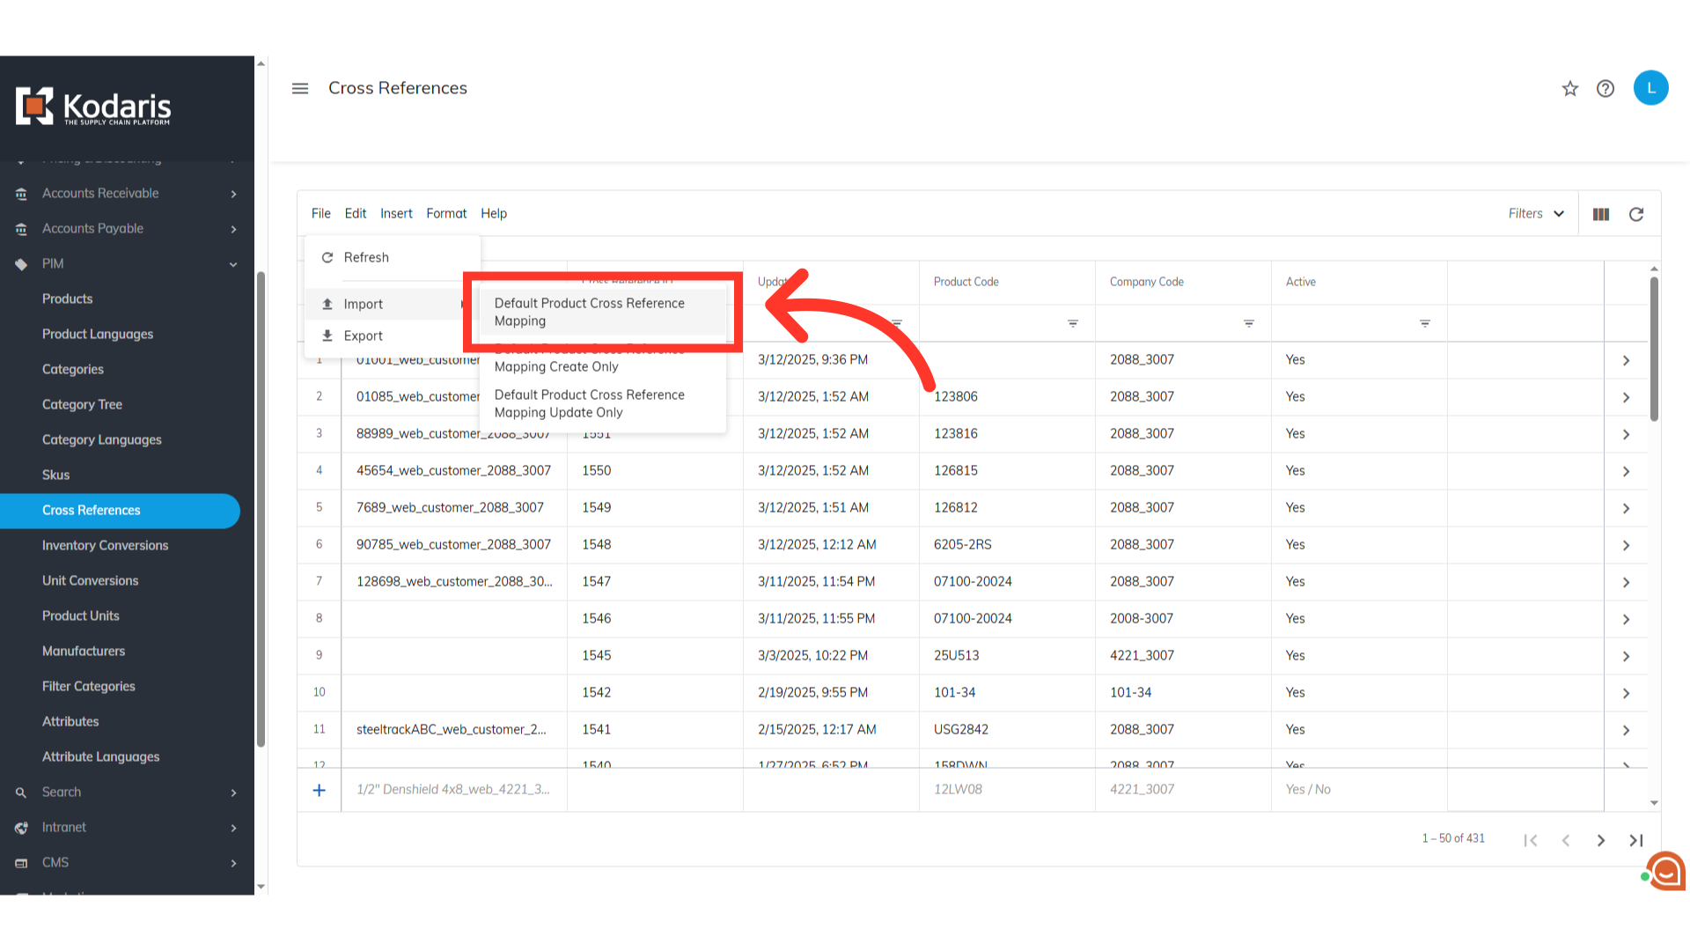Open the column chooser icon
Screen dimensions: 1690x951
[x=1601, y=214]
